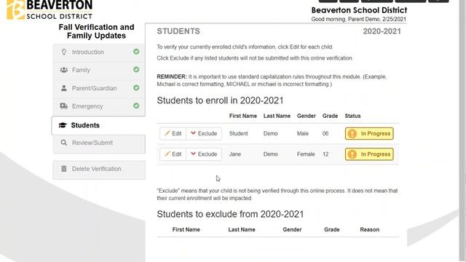Click gender value 'Male'

(303, 134)
